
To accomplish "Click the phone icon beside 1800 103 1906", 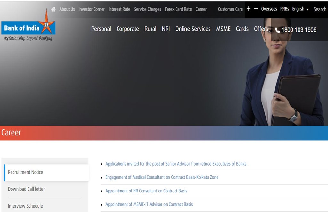I will pyautogui.click(x=277, y=30).
